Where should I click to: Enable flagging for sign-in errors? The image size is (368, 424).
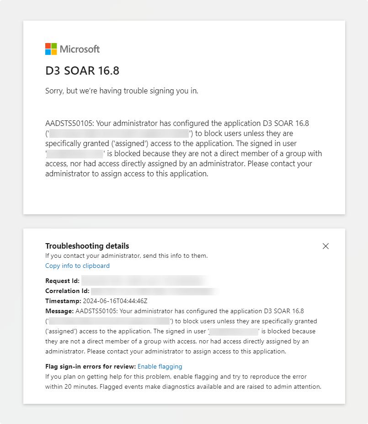pos(160,366)
